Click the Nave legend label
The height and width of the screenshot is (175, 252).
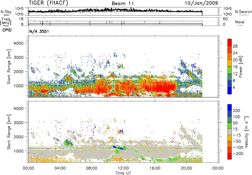pyautogui.click(x=240, y=22)
